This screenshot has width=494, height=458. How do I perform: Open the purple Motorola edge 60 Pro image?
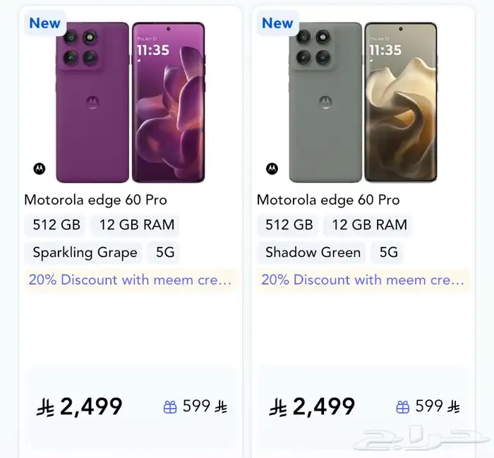[x=131, y=102]
